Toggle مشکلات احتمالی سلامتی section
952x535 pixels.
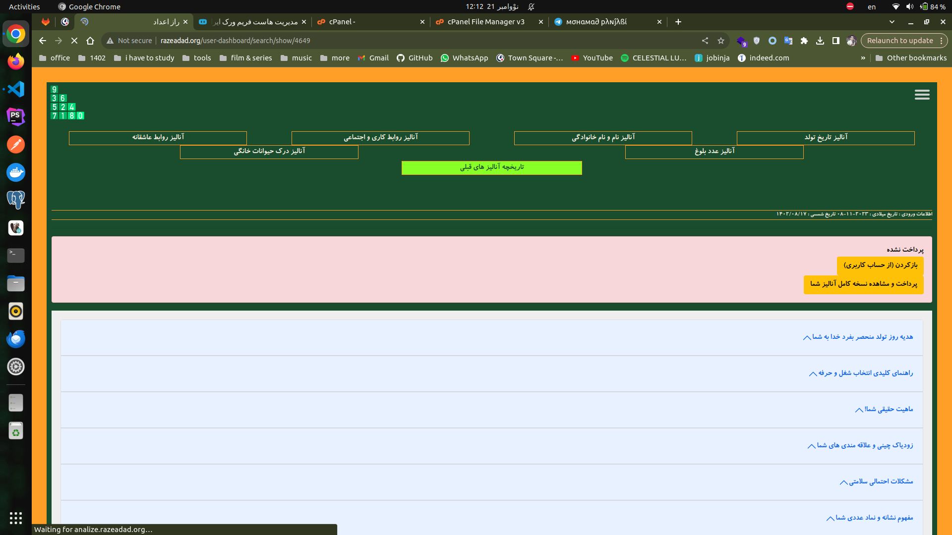click(x=877, y=481)
